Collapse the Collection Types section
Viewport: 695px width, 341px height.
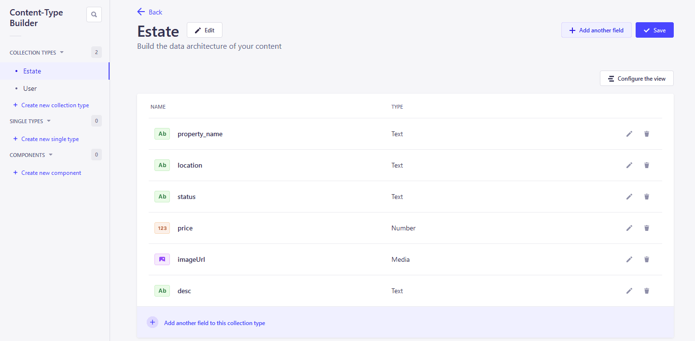click(x=62, y=53)
